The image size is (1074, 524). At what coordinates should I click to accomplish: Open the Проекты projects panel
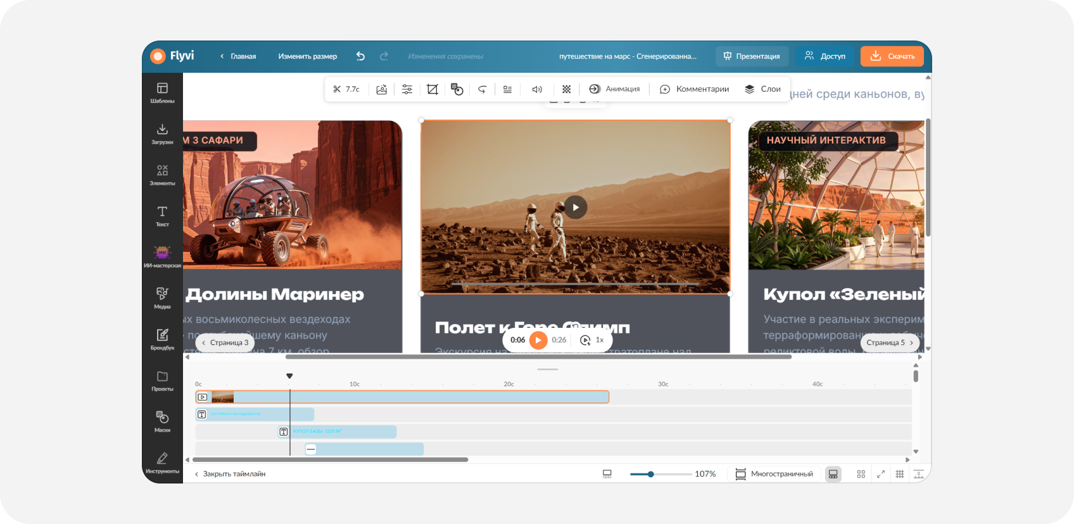pos(162,381)
